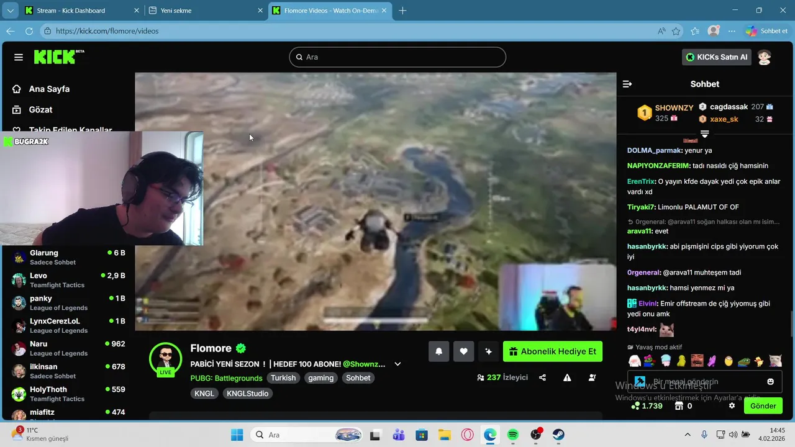Viewport: 795px width, 447px height.
Task: Collapse the Sohbet chat panel icon
Action: [x=627, y=84]
